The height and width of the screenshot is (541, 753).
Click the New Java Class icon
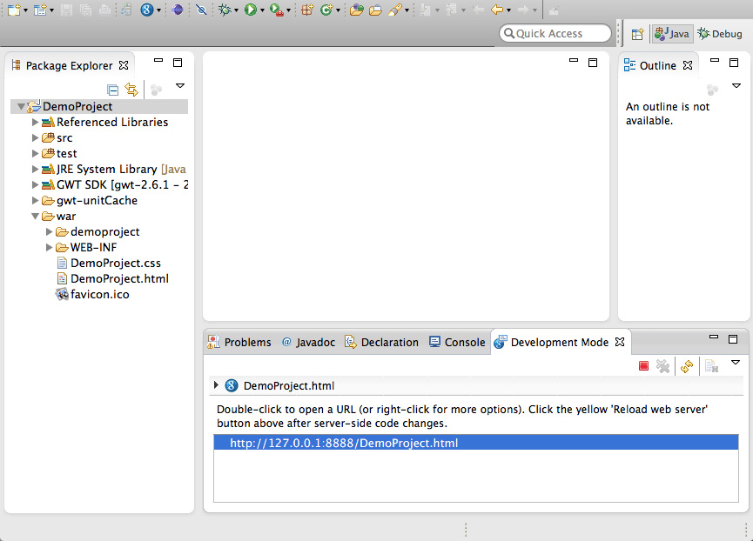[x=326, y=9]
